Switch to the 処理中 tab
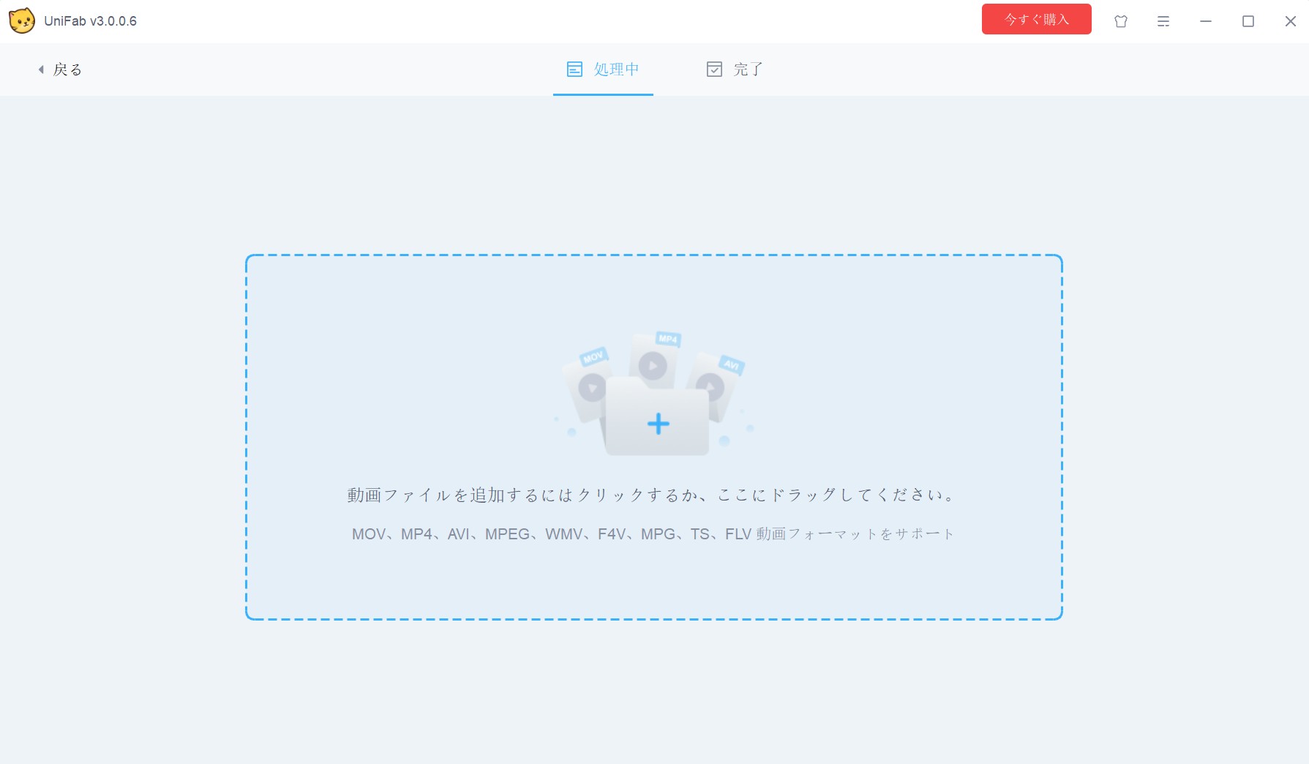Screen dimensions: 1309x764 (603, 70)
